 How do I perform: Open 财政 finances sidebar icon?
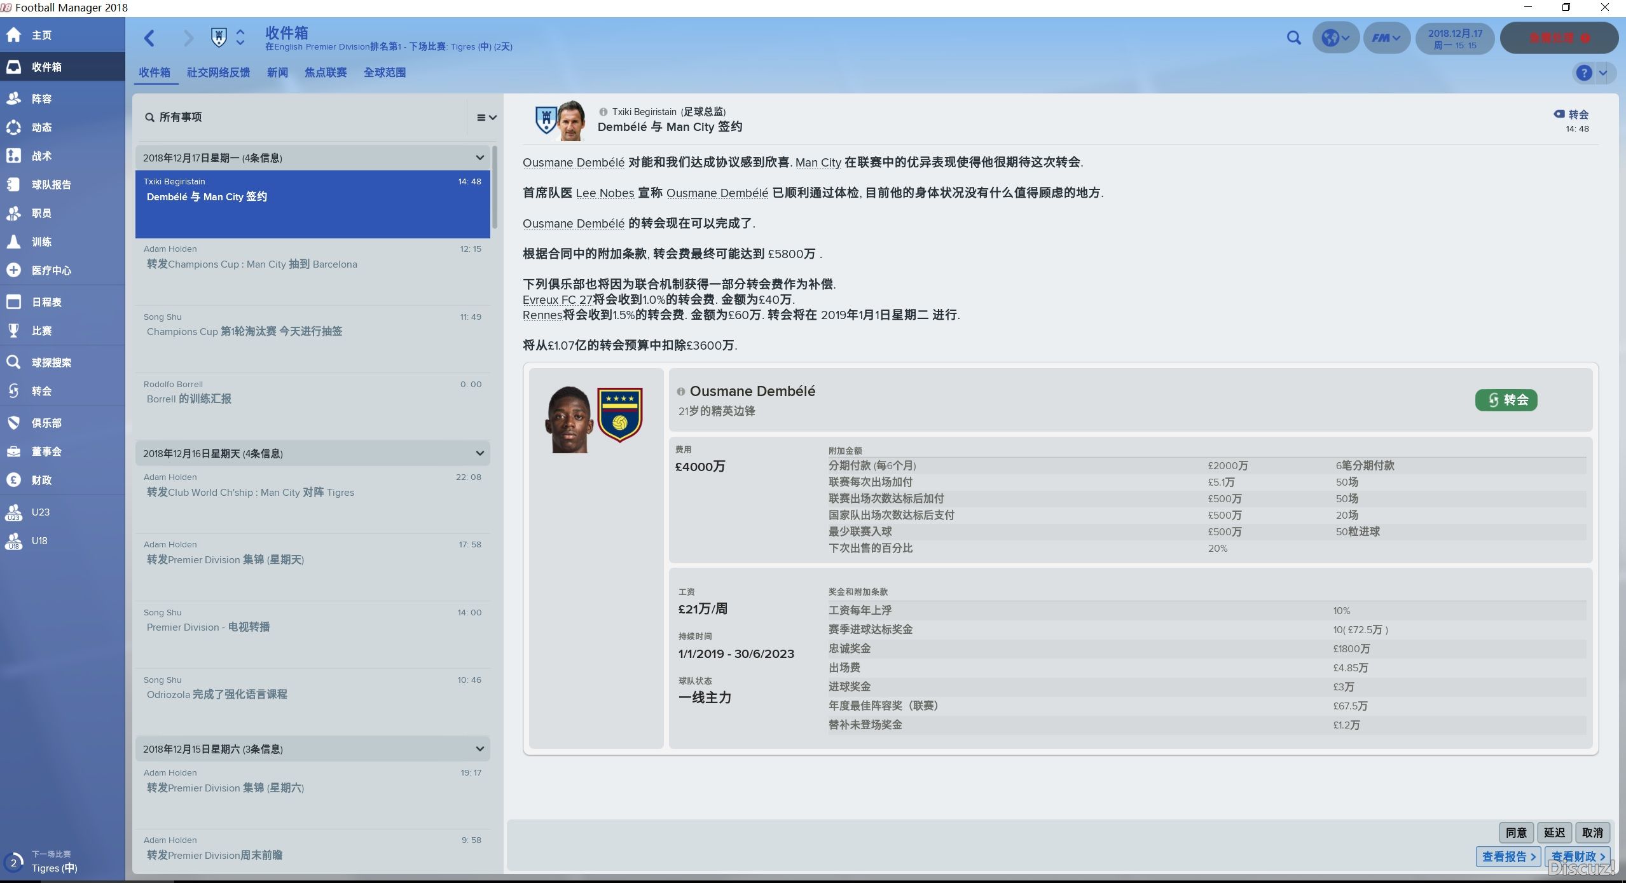click(x=14, y=480)
